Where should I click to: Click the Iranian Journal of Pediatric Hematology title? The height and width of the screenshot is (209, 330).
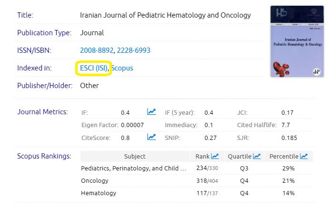coord(165,15)
